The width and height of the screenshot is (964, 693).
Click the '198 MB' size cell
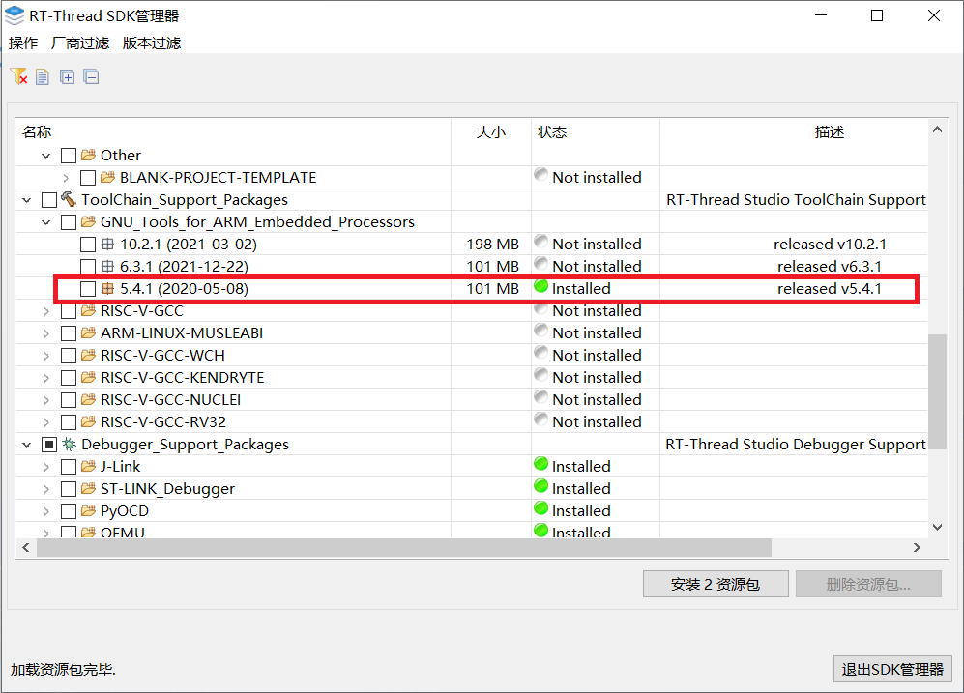(492, 244)
